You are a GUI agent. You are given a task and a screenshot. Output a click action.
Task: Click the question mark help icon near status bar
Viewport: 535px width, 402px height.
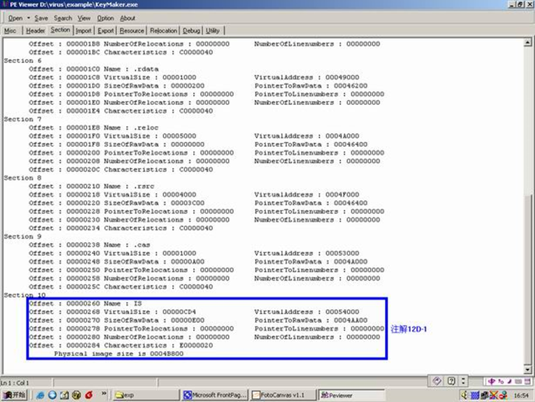[x=451, y=381]
